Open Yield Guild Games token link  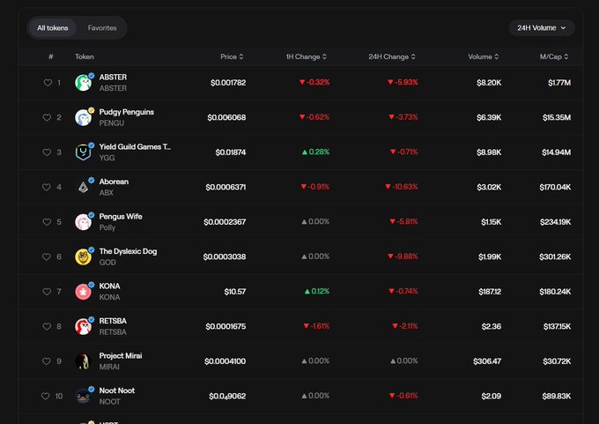135,147
